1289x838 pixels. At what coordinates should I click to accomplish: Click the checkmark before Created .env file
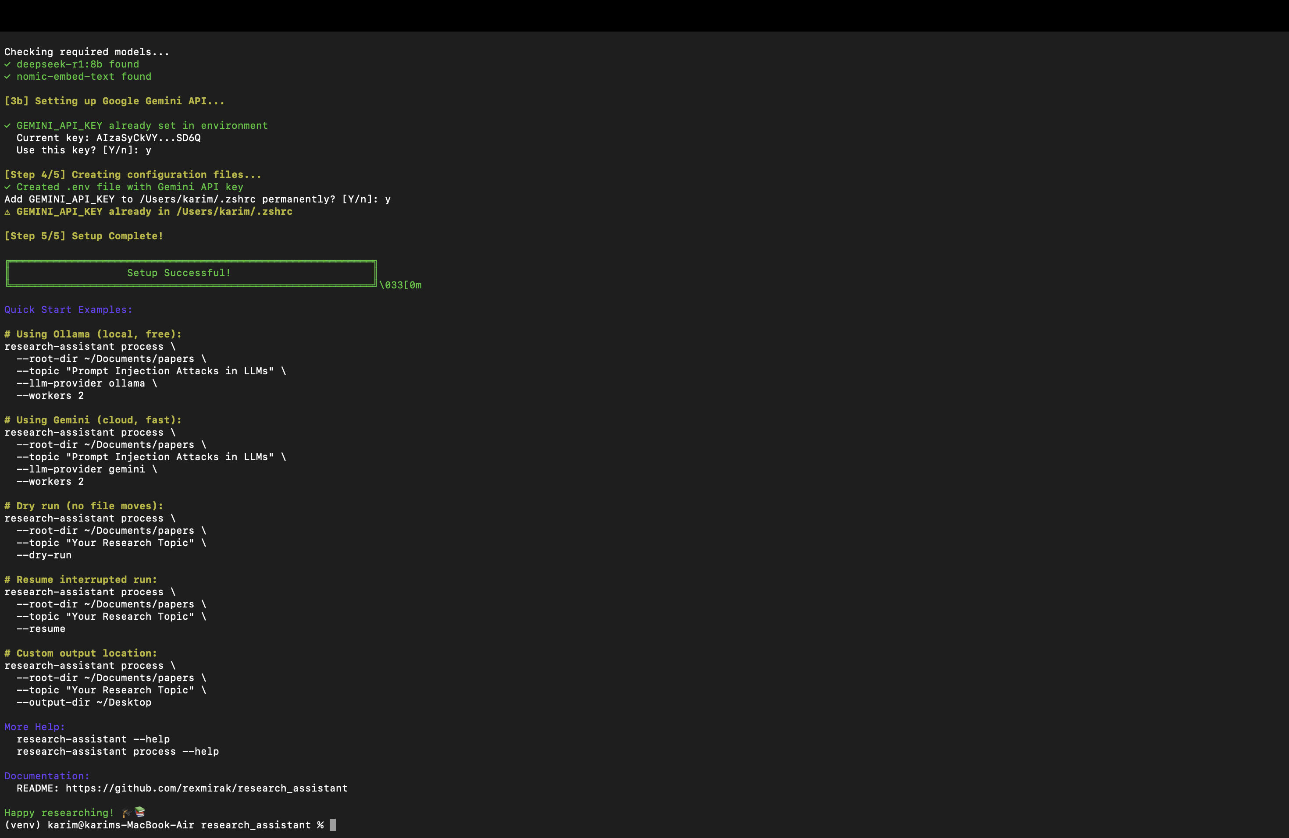tap(7, 187)
